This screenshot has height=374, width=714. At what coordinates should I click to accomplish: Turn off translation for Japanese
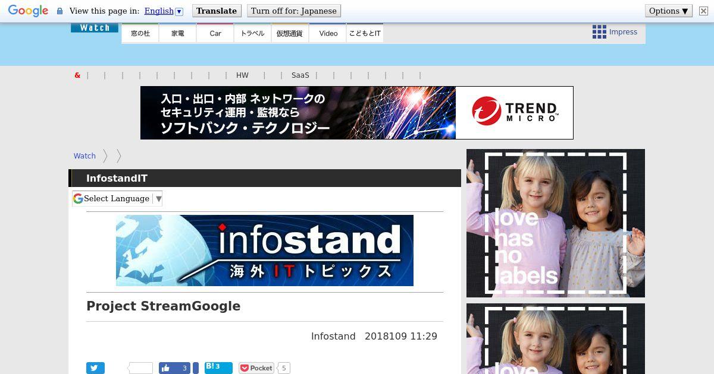click(294, 11)
